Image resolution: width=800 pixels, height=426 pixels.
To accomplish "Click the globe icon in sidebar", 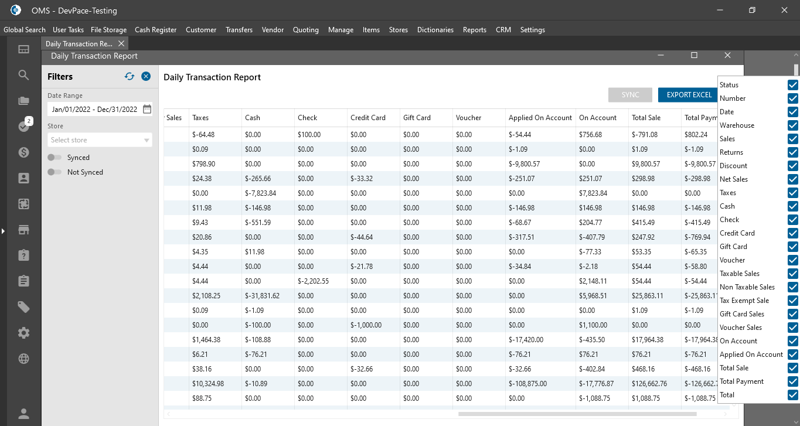I will tap(23, 359).
